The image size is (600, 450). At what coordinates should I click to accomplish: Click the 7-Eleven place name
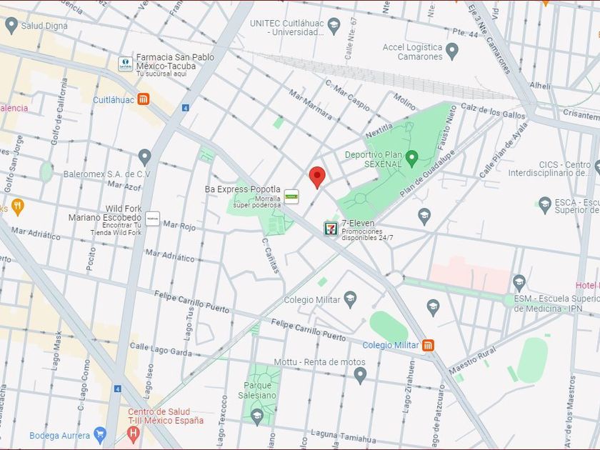tap(358, 223)
